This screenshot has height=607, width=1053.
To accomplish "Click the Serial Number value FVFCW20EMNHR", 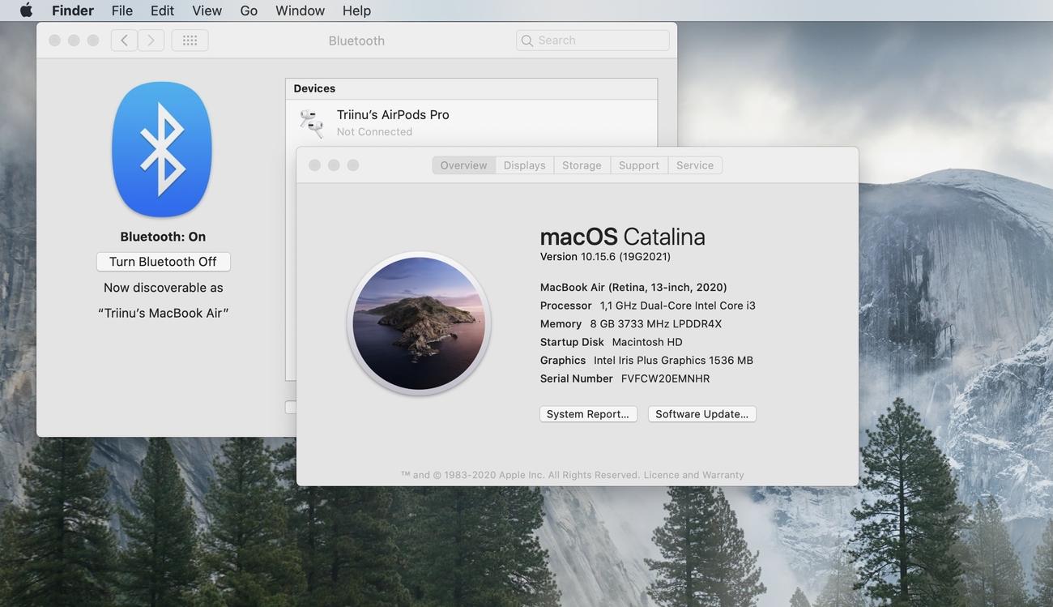I will click(666, 378).
